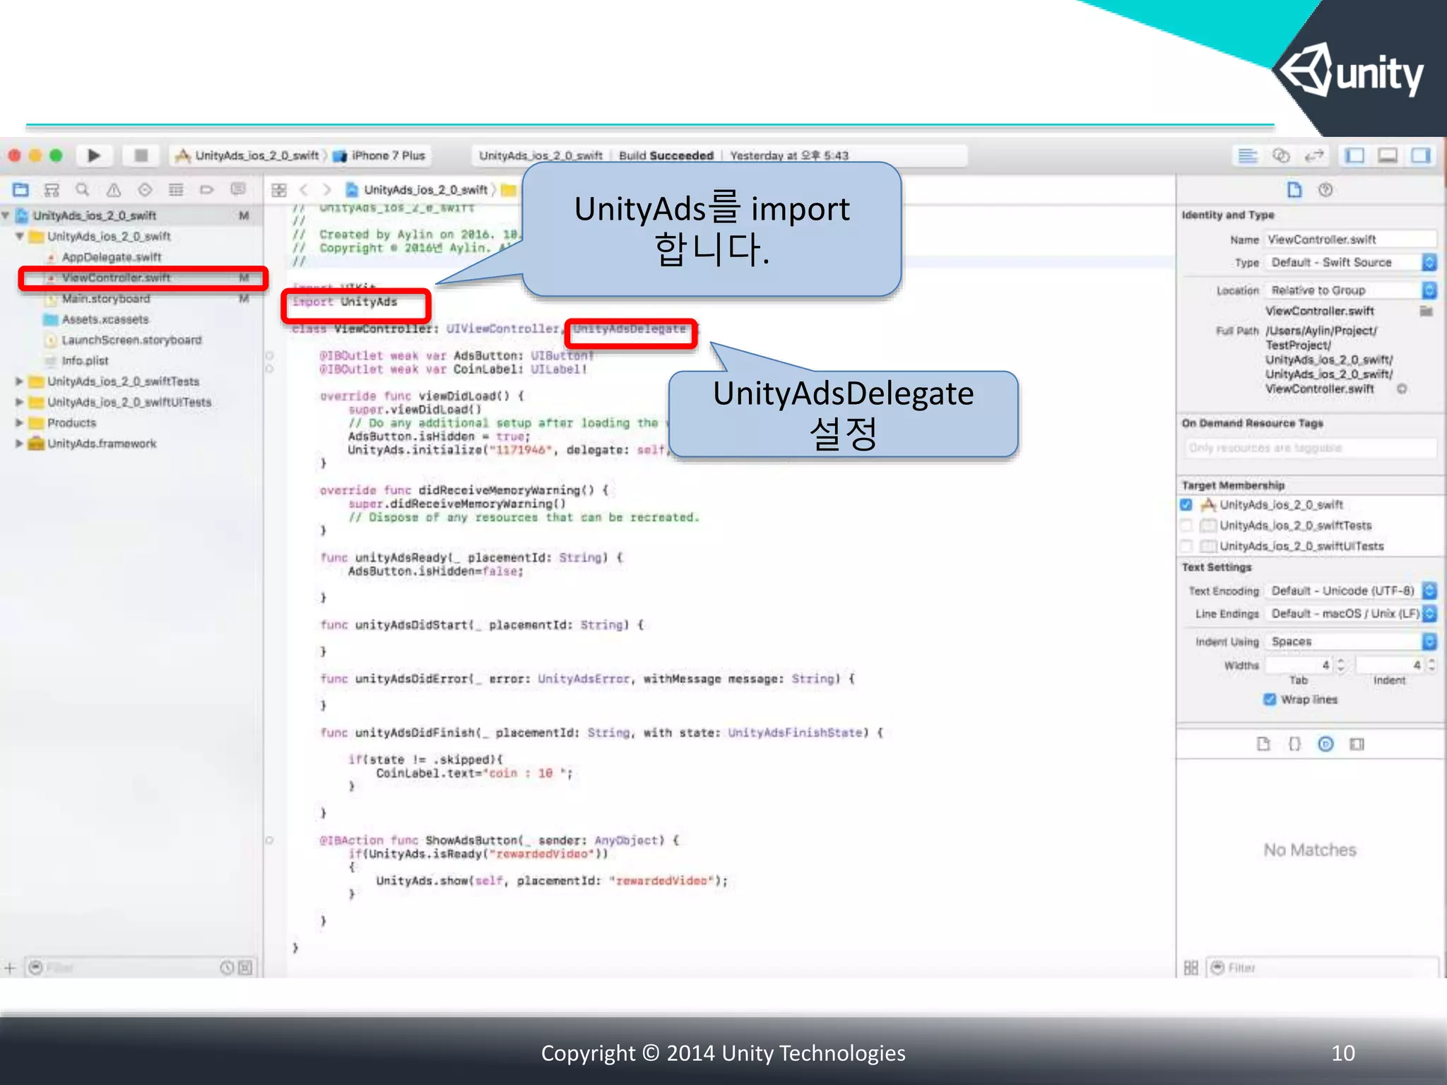Click the On Demand Resource Tags field

tap(1309, 448)
